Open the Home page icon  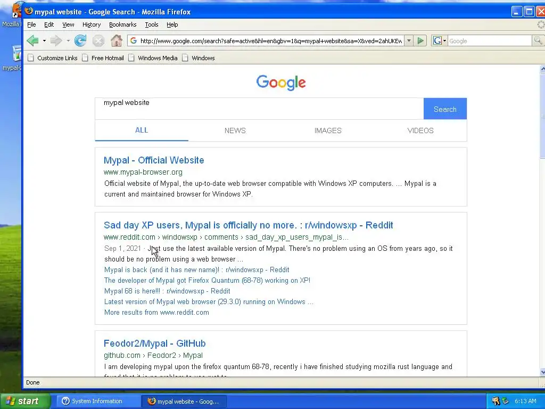pyautogui.click(x=117, y=40)
